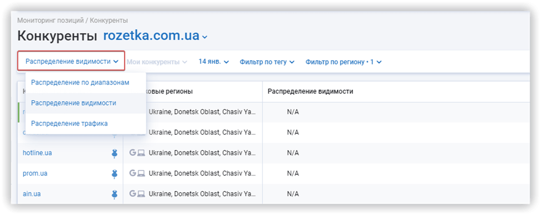Click the desktop device icon in the prom.ua row
Screen dimensions: 541x215
point(141,173)
